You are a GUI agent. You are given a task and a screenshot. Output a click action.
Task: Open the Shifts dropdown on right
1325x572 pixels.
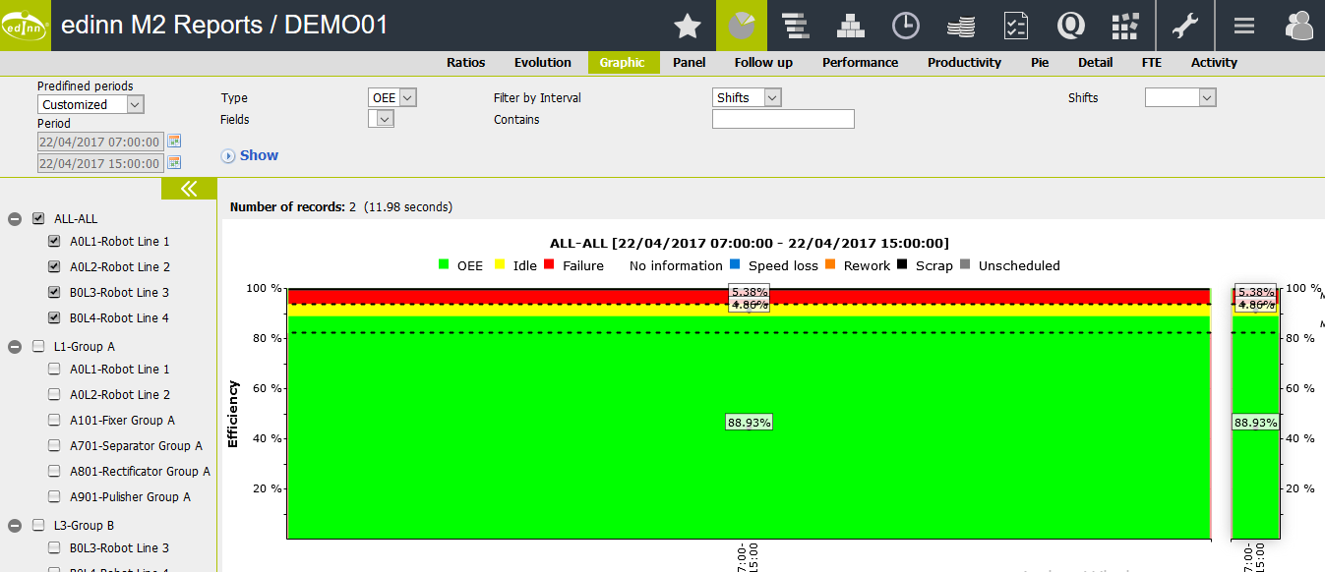(1180, 97)
